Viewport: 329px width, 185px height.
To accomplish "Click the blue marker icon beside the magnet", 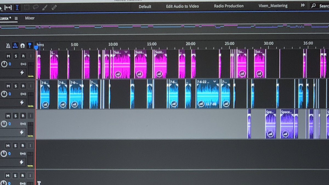I will [30, 45].
